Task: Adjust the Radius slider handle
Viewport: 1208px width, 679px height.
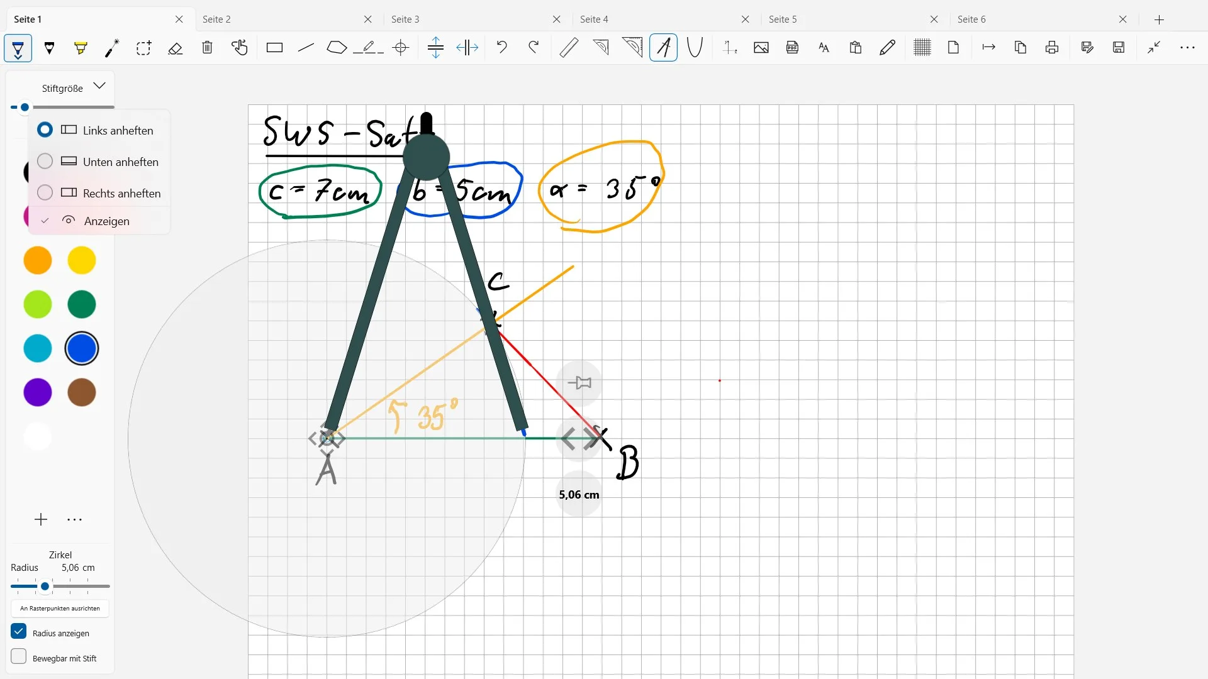Action: tap(45, 587)
